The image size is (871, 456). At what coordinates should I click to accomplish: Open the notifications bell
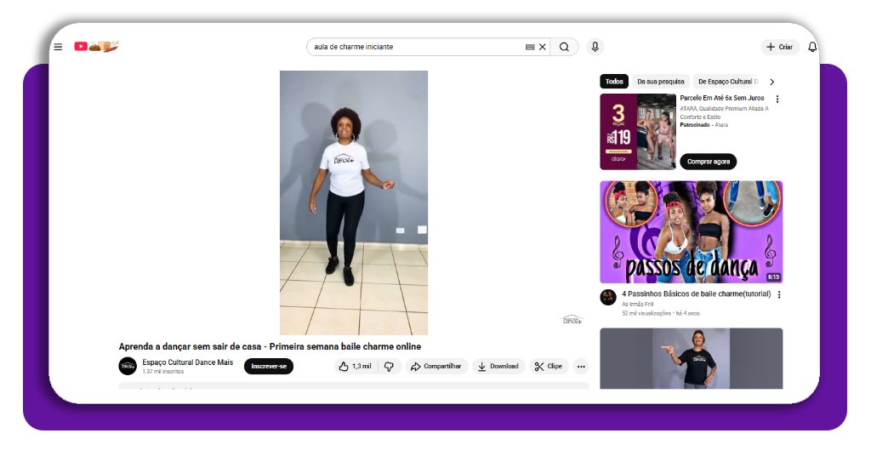(811, 47)
